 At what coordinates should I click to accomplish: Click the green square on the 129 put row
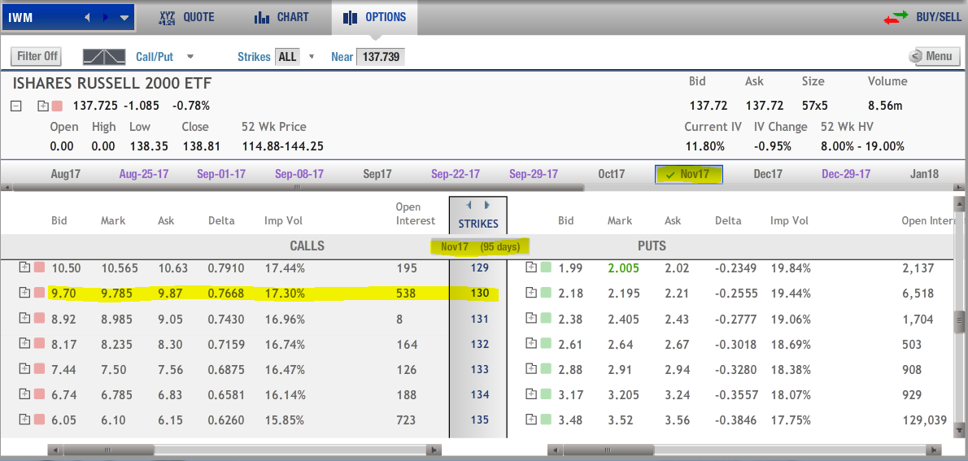[545, 267]
